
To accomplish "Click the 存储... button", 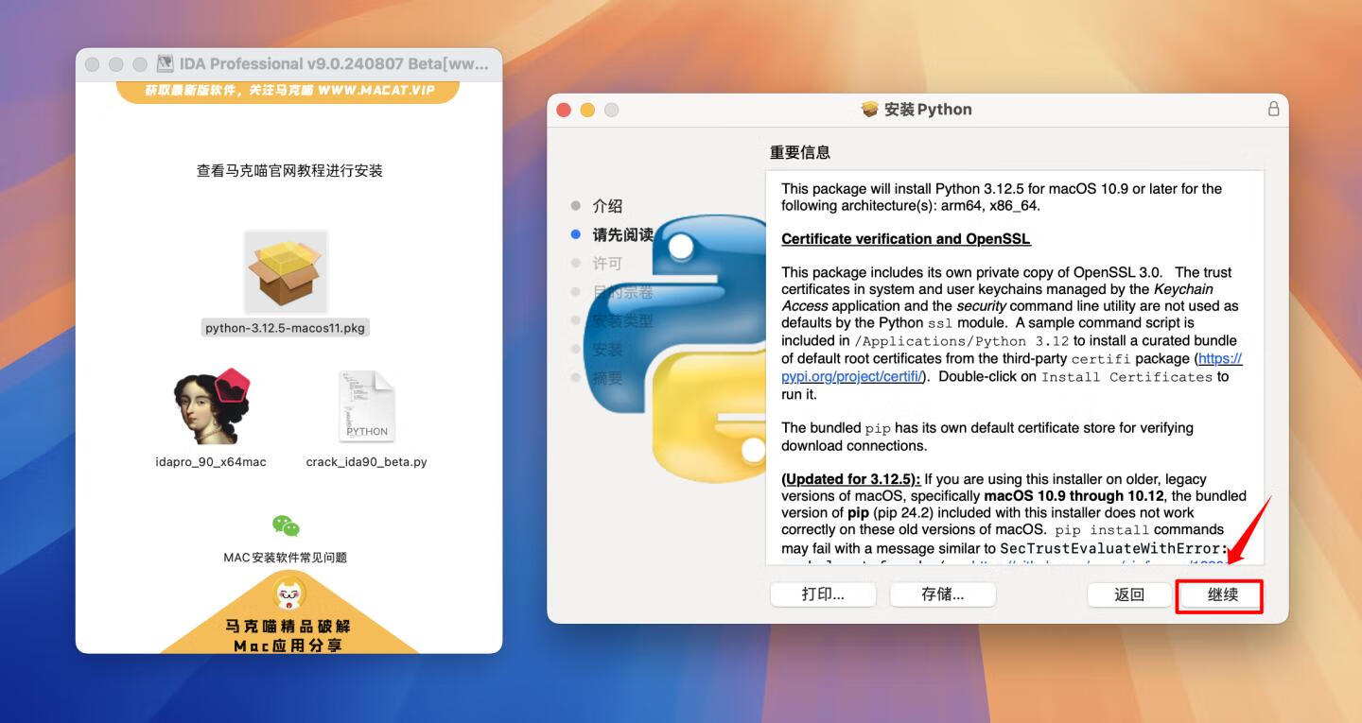I will pyautogui.click(x=942, y=594).
